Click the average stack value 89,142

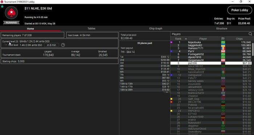[75, 55]
